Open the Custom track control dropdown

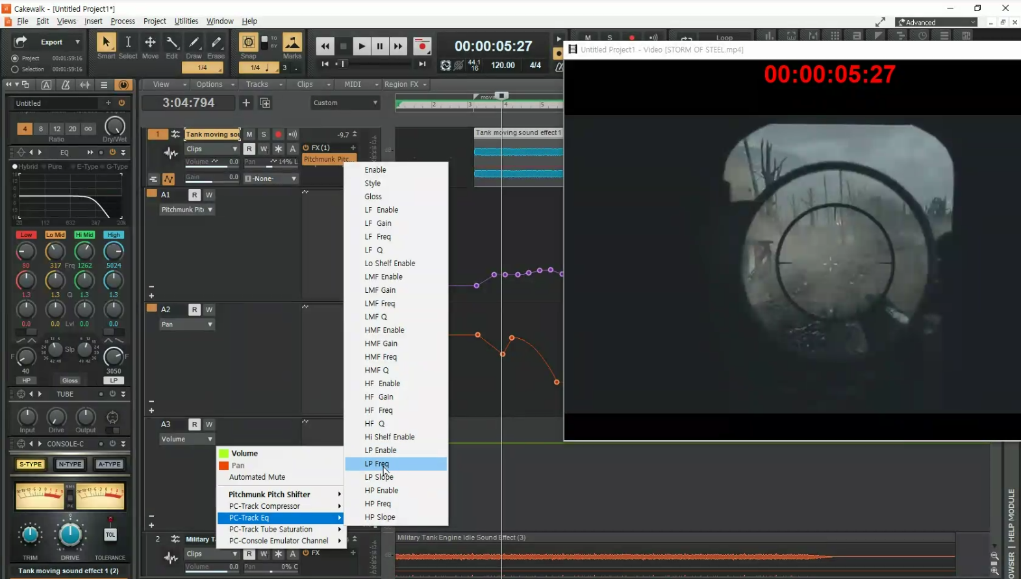coord(345,103)
